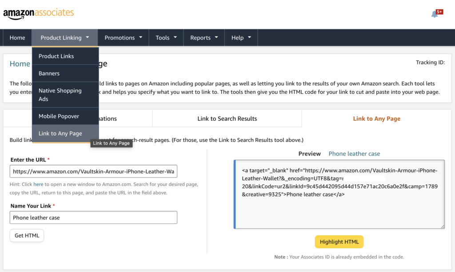Image resolution: width=455 pixels, height=272 pixels.
Task: Choose Mobile Popover menu entry
Action: click(x=65, y=116)
